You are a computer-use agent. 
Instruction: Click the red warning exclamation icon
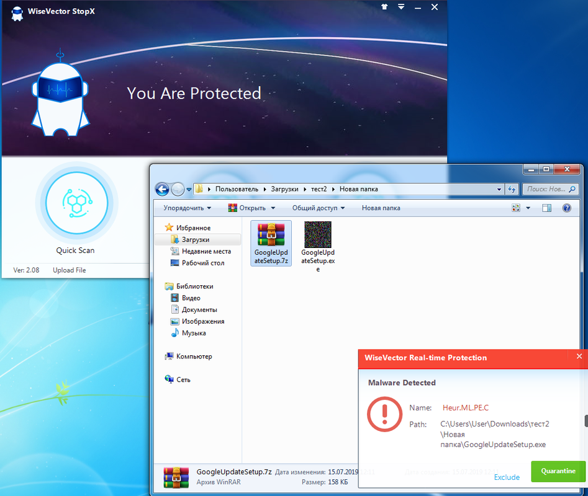tap(384, 414)
